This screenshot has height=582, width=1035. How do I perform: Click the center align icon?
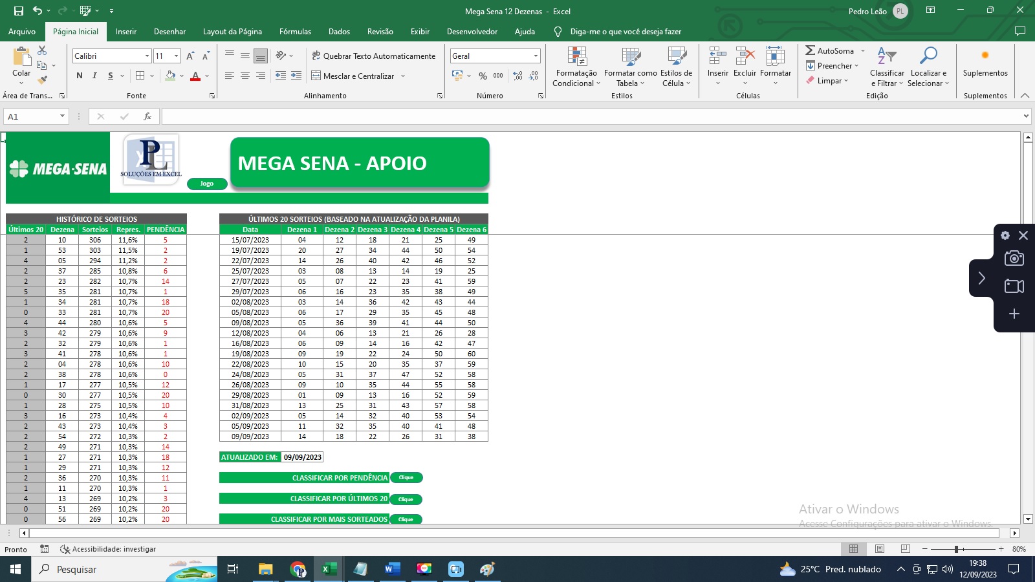[x=245, y=76]
